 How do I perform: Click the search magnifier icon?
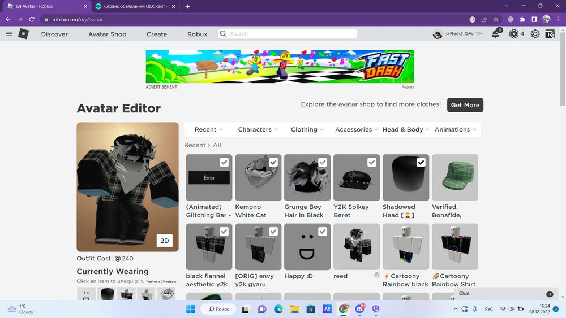point(223,34)
